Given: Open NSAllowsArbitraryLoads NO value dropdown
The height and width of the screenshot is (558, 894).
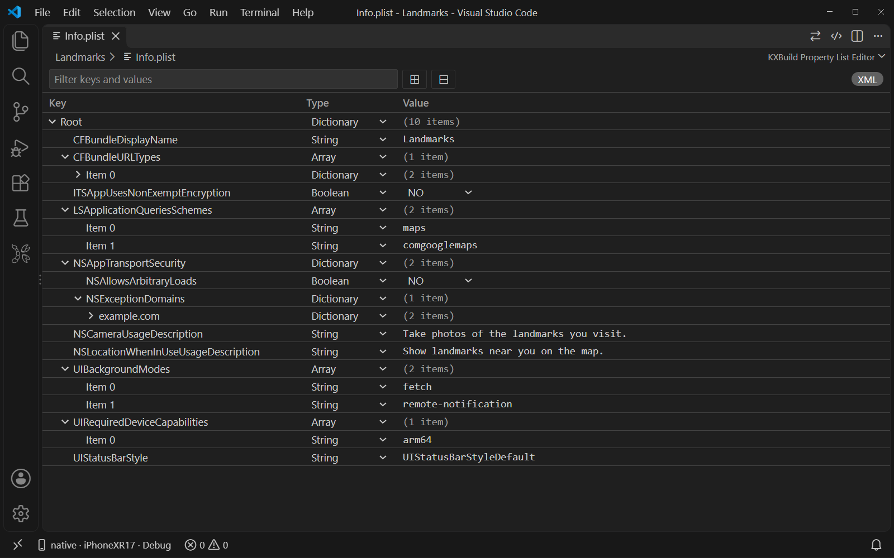Looking at the screenshot, I should pos(440,281).
